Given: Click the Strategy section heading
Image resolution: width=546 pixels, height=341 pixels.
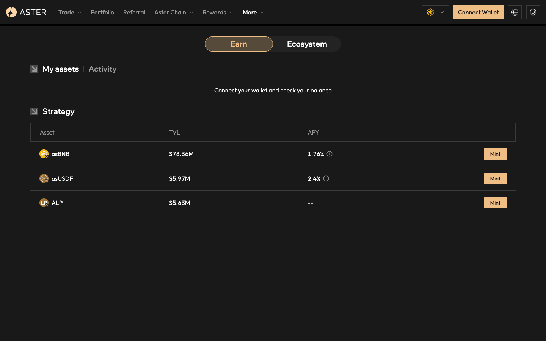Looking at the screenshot, I should point(58,111).
